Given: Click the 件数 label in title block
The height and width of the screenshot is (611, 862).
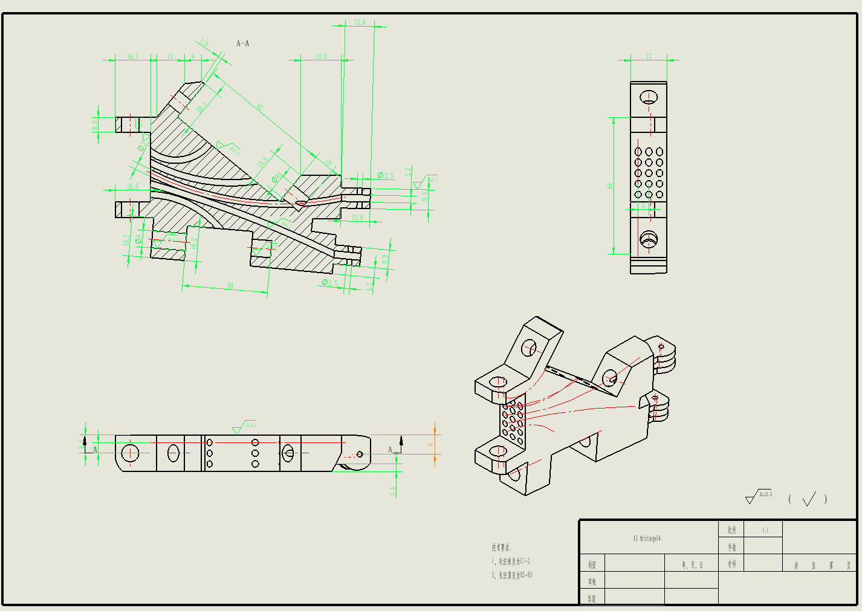Looking at the screenshot, I should pyautogui.click(x=731, y=547).
